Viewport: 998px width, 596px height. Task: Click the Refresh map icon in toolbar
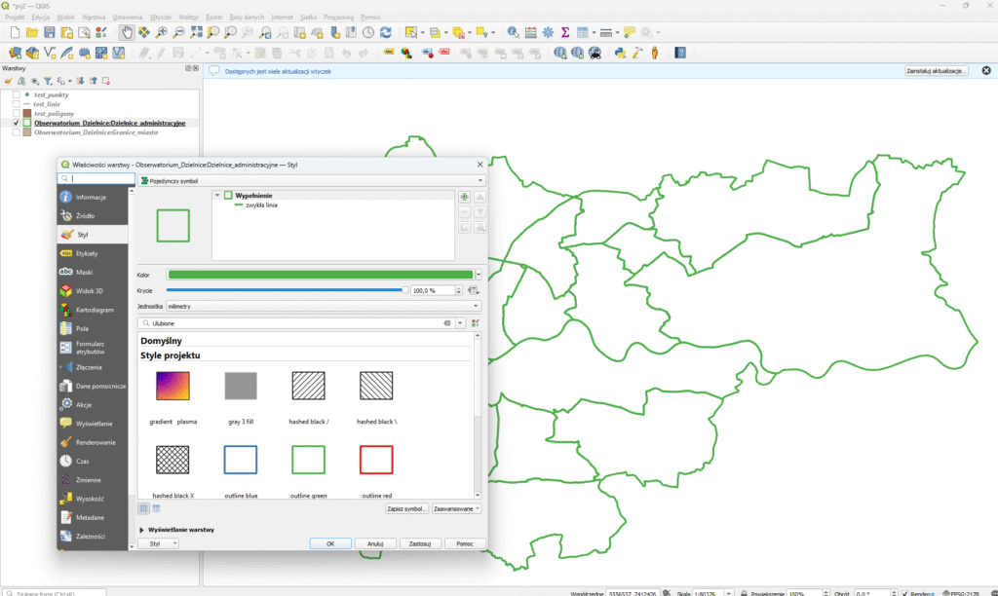tap(386, 32)
